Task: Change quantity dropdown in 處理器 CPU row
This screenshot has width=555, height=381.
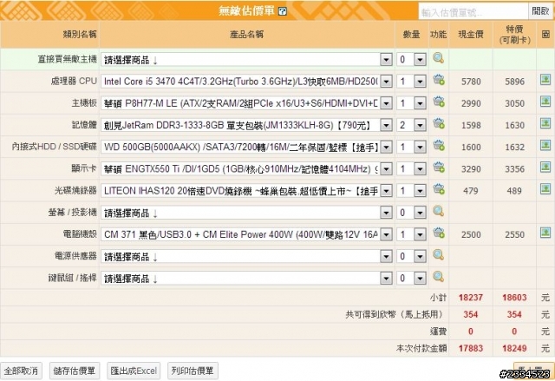Action: pyautogui.click(x=411, y=82)
